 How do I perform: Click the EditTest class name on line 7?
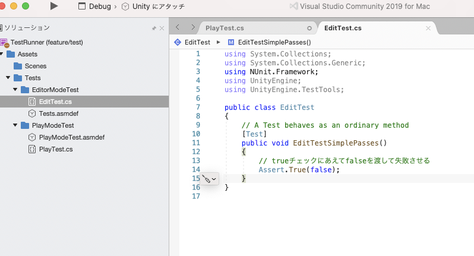(x=297, y=108)
